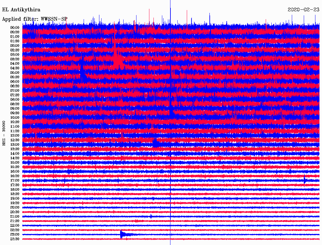322x245 pixels.
Task: Click the 21:30 time label
Action: coord(15,221)
